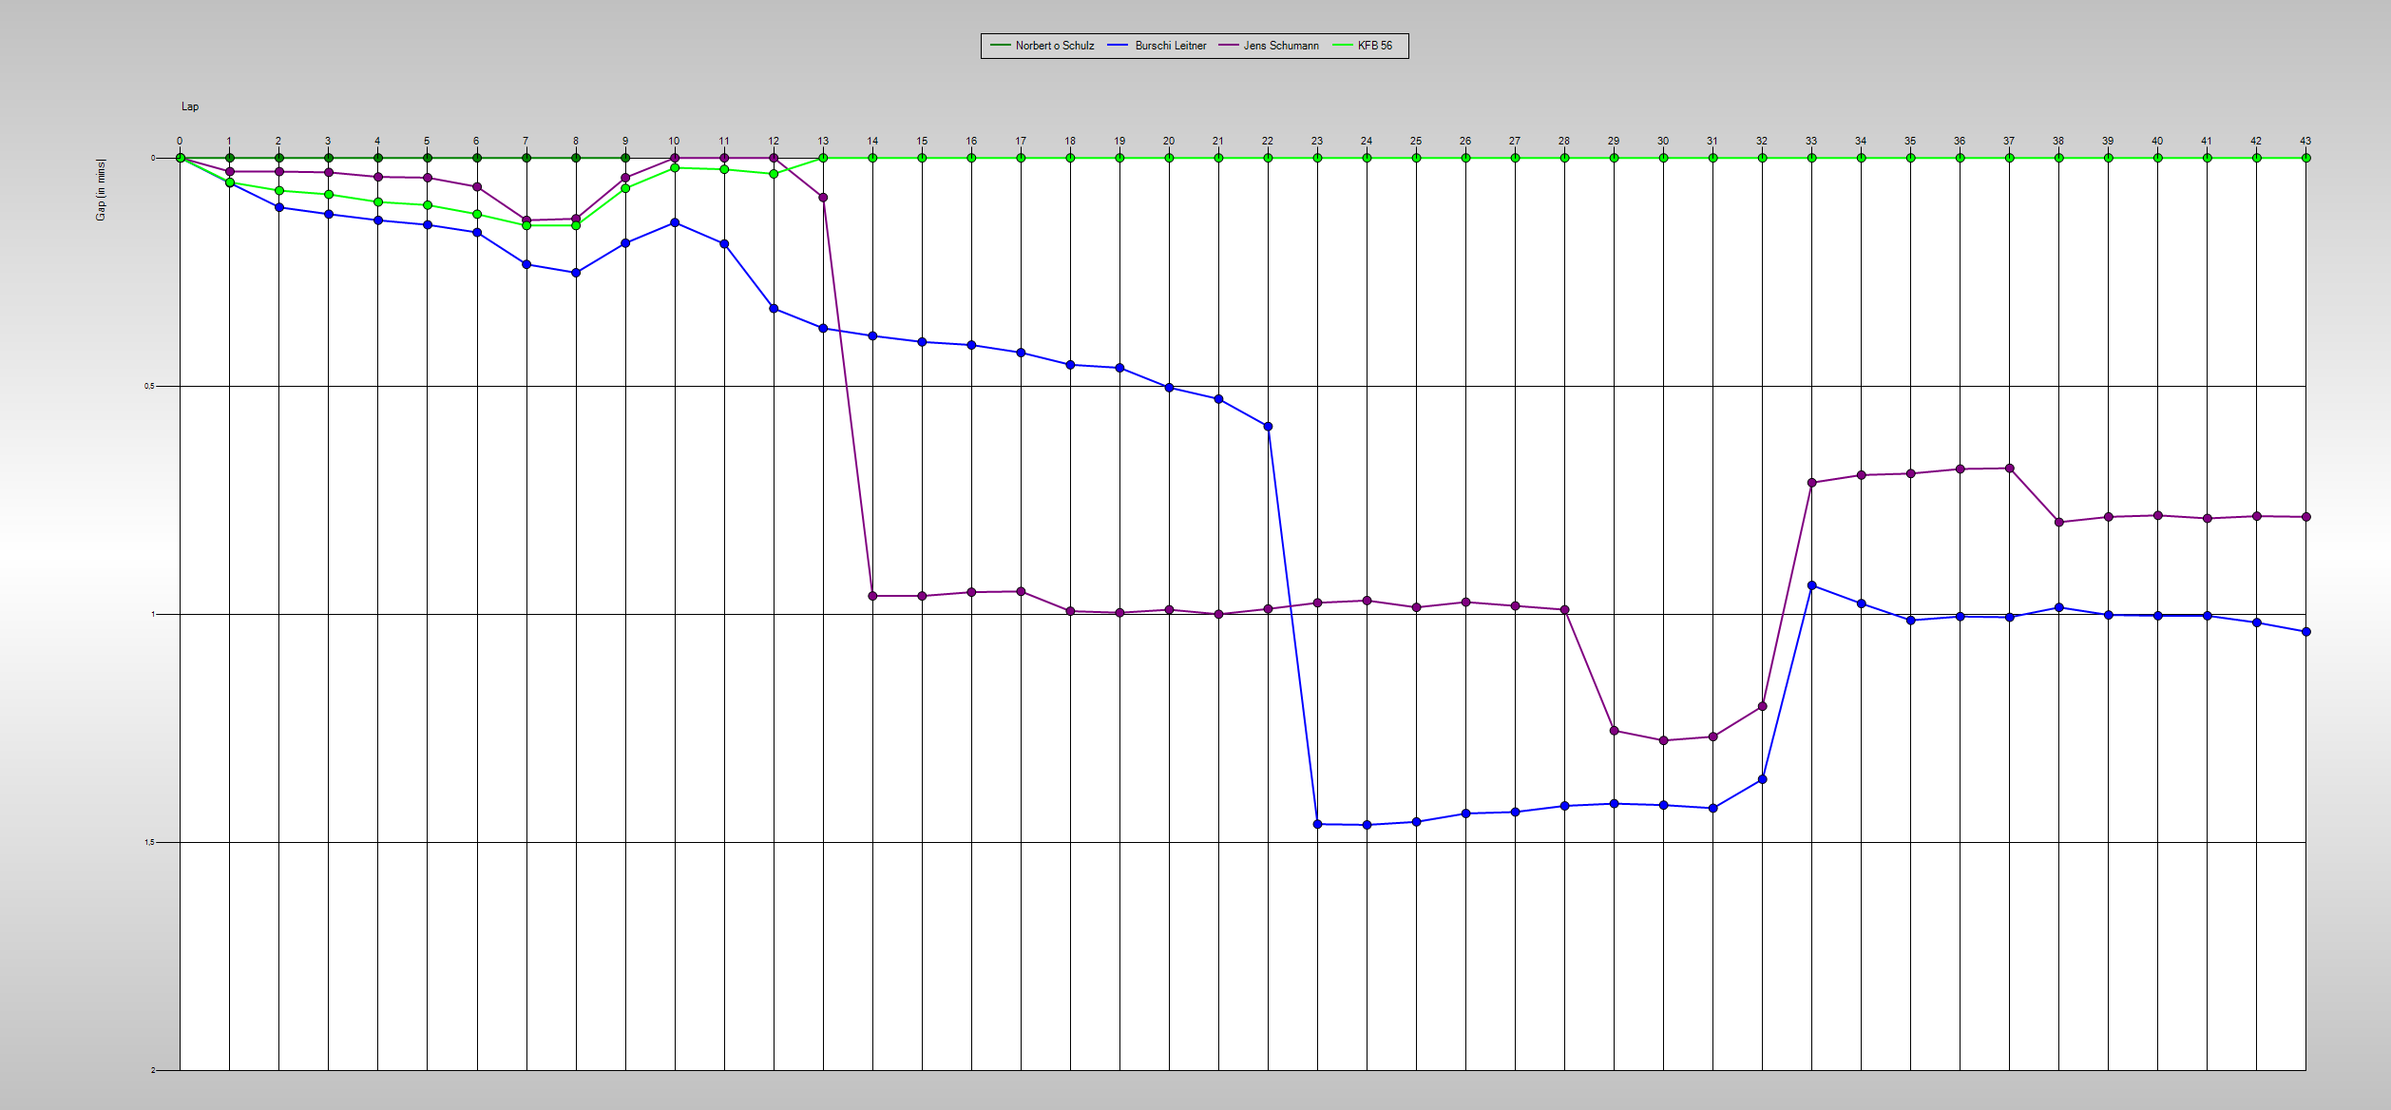This screenshot has width=2391, height=1110.
Task: Select blue Burschi Leitner point at lap 32
Action: tap(1763, 779)
